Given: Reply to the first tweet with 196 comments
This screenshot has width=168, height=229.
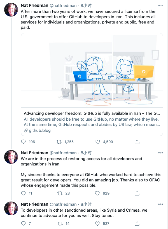Looking at the screenshot, I should pyautogui.click(x=23, y=142).
